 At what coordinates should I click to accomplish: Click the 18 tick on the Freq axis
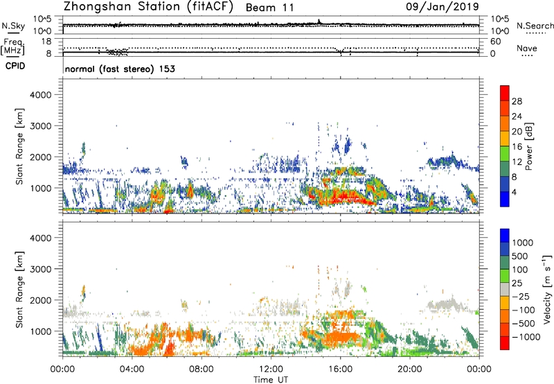[x=46, y=42]
